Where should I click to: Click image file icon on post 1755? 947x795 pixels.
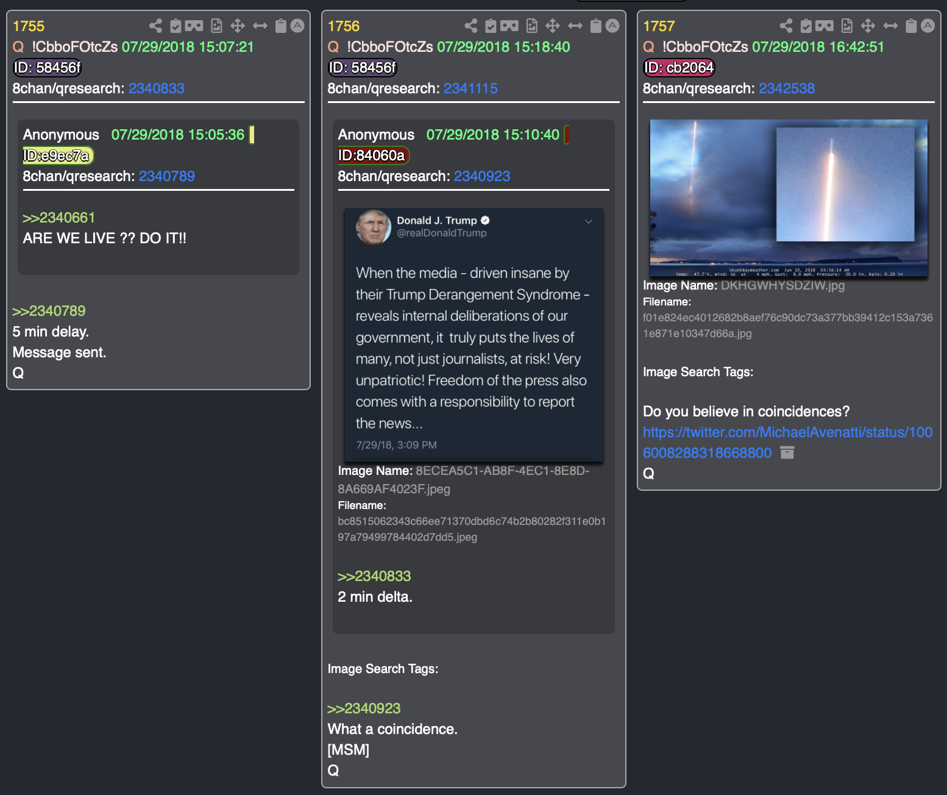pos(216,26)
